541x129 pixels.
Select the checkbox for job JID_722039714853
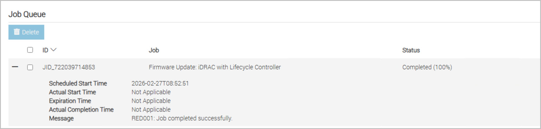coord(30,67)
